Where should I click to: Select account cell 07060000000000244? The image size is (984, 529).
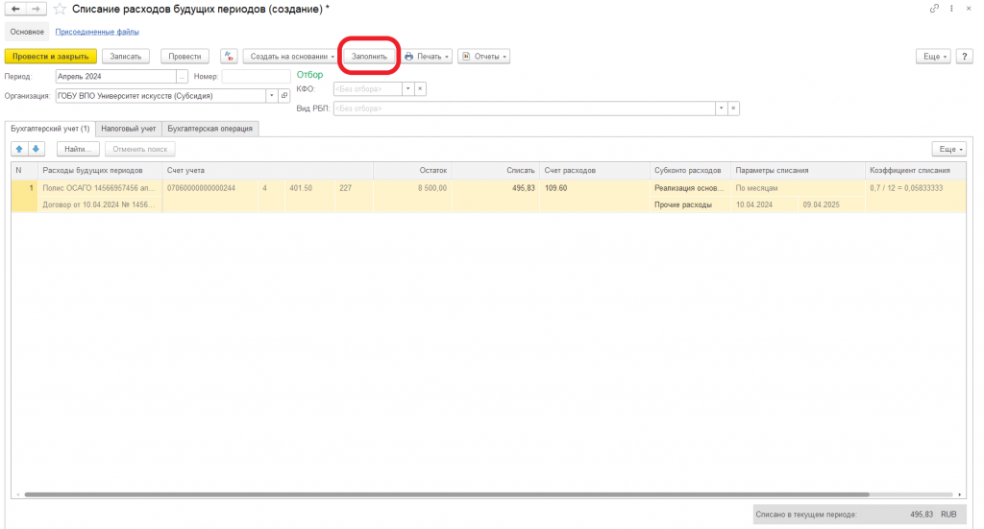pos(209,188)
